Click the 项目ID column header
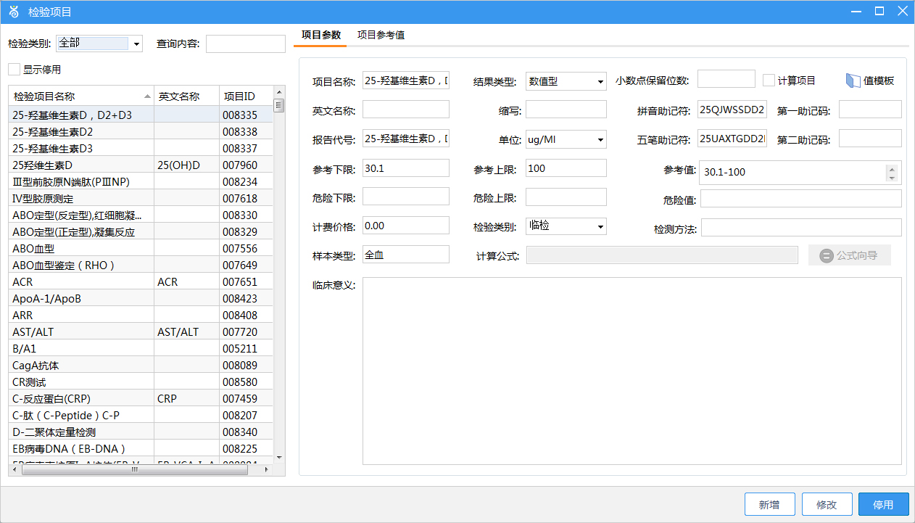 click(246, 96)
